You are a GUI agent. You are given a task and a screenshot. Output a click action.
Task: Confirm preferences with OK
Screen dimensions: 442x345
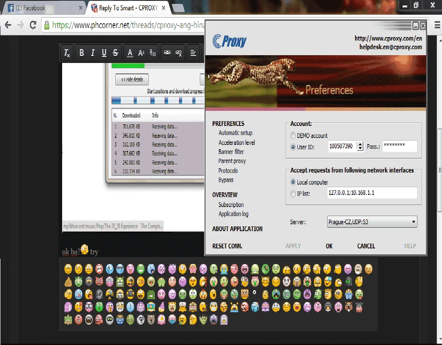tap(329, 246)
